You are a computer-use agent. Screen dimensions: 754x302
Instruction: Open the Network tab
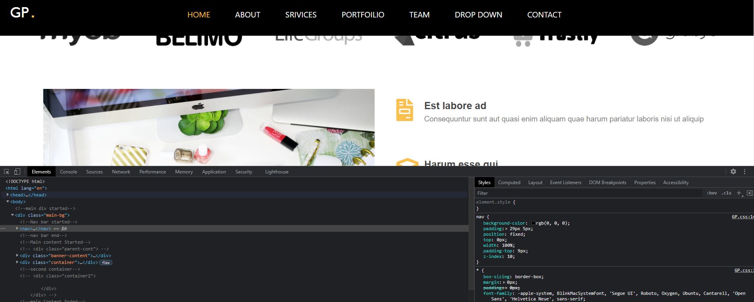pos(121,172)
